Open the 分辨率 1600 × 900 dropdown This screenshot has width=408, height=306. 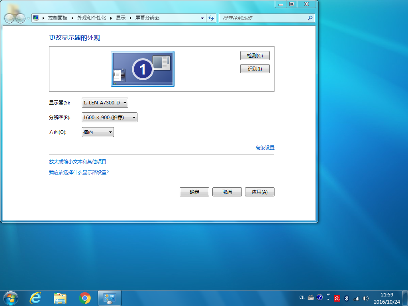[x=109, y=118]
